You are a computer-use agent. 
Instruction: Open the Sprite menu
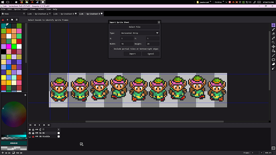pos(17,9)
